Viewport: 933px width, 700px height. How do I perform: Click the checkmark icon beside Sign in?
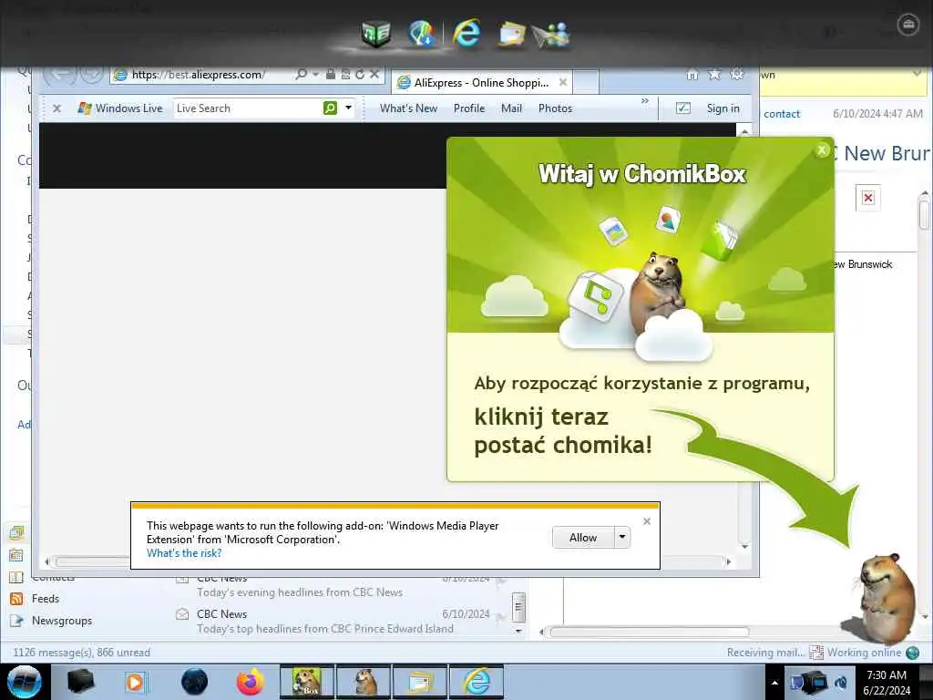tap(683, 108)
